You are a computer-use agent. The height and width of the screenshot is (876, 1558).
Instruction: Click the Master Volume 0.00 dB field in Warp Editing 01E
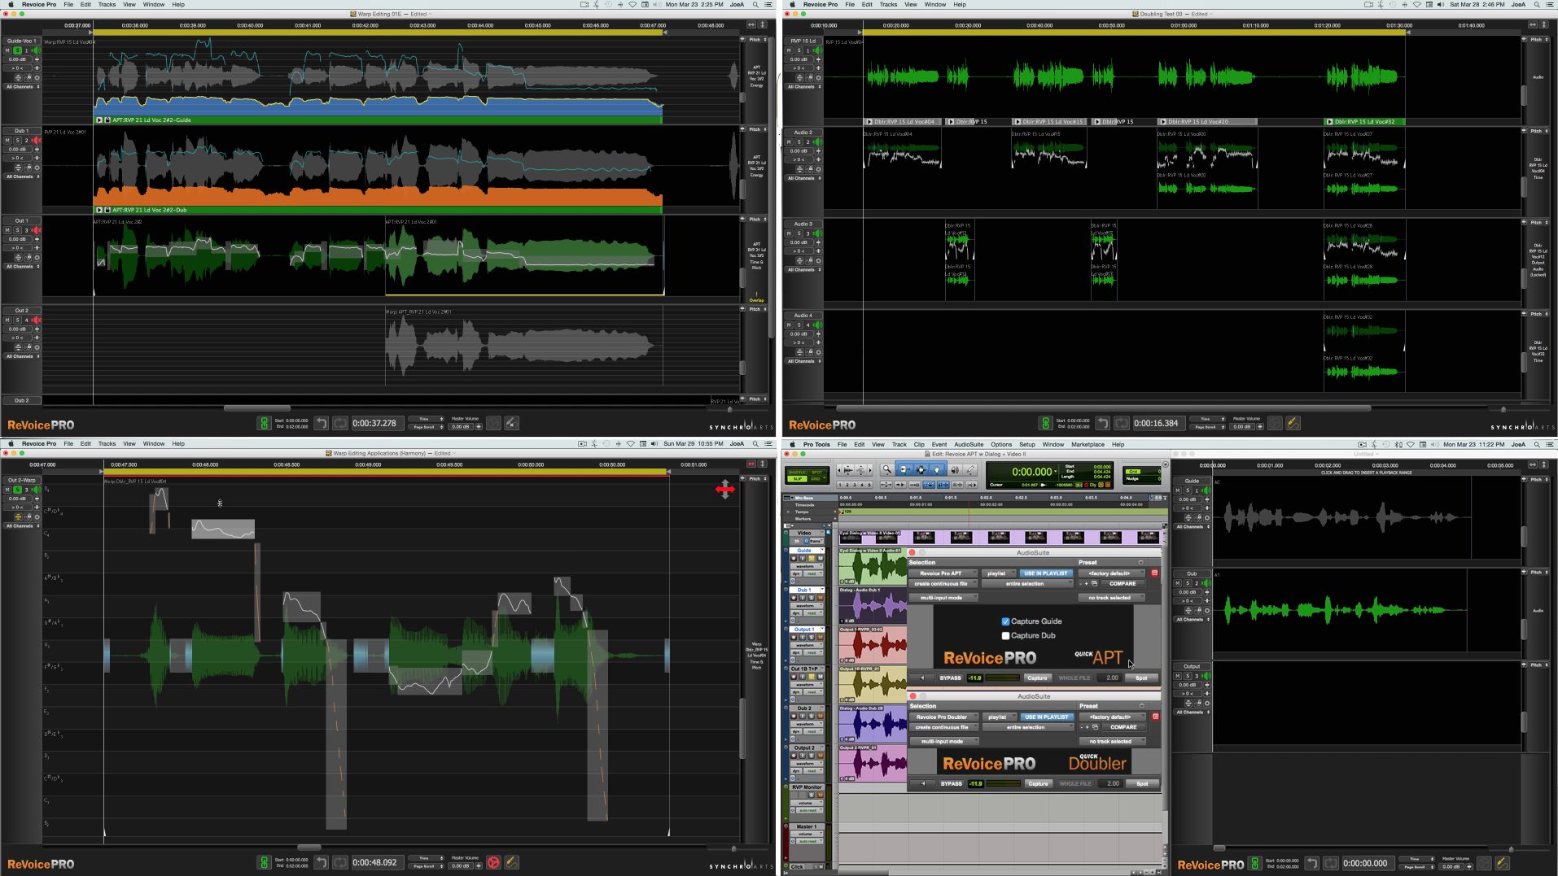461,426
